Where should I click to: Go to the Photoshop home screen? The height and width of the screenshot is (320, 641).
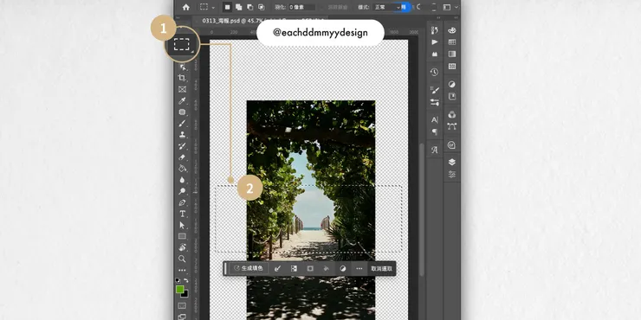[x=186, y=7]
